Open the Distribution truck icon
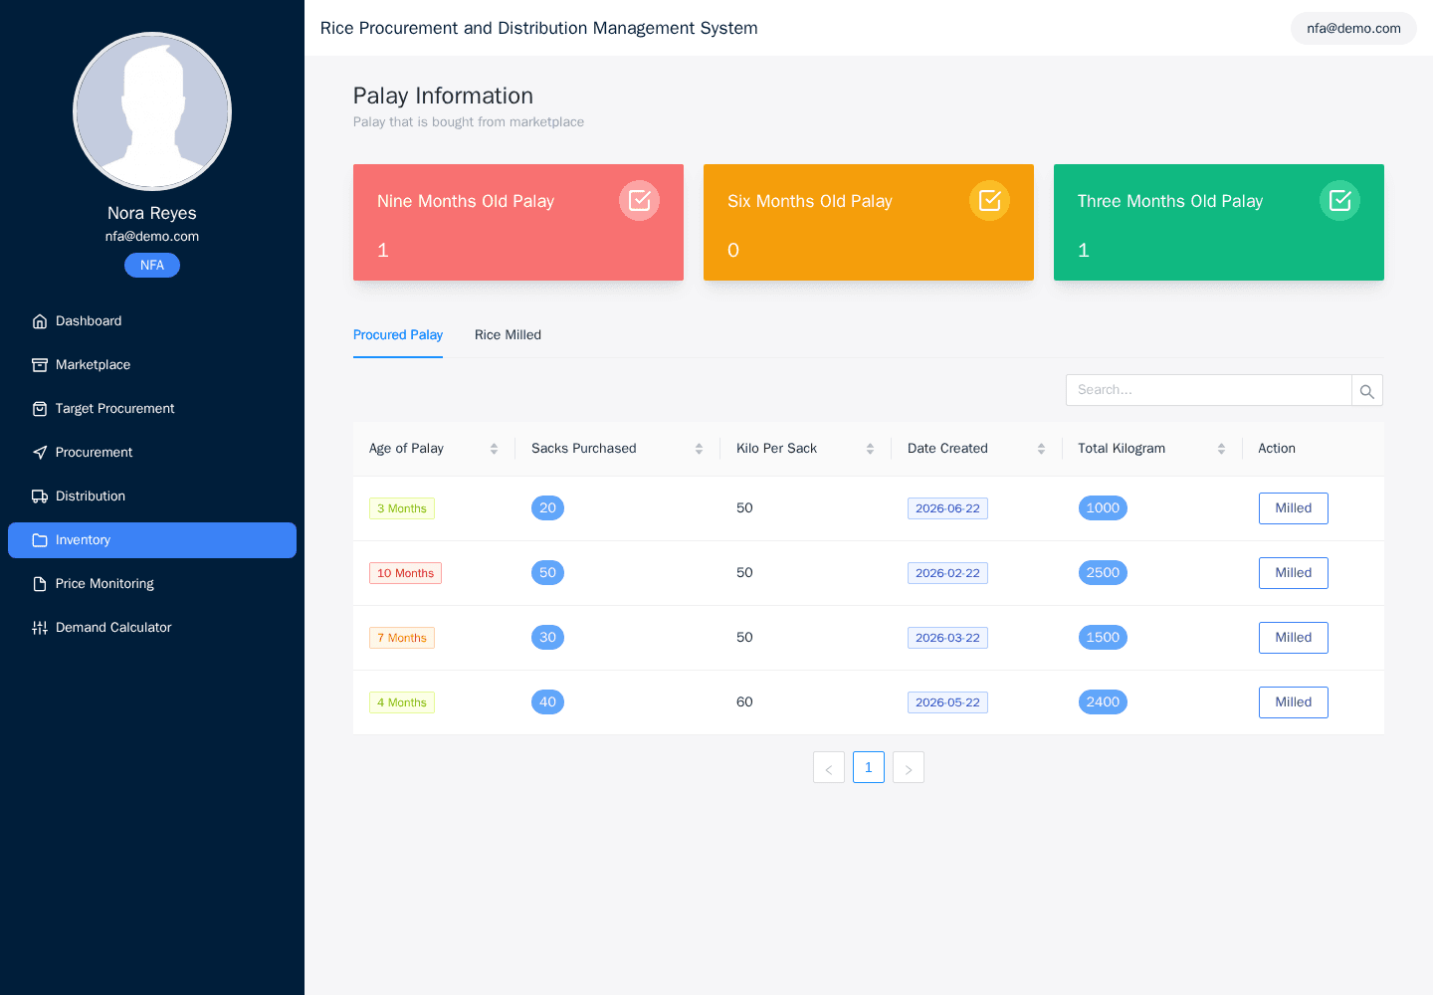The image size is (1433, 995). (x=40, y=497)
